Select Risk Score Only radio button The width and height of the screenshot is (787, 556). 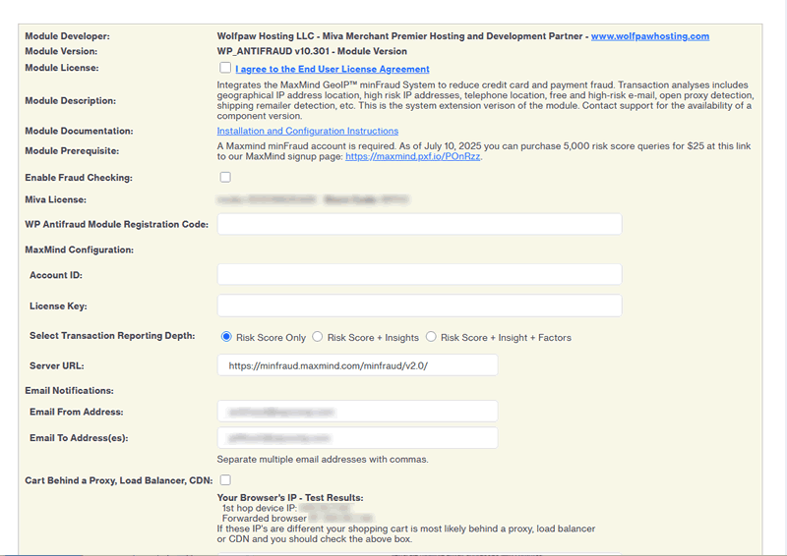(x=226, y=337)
